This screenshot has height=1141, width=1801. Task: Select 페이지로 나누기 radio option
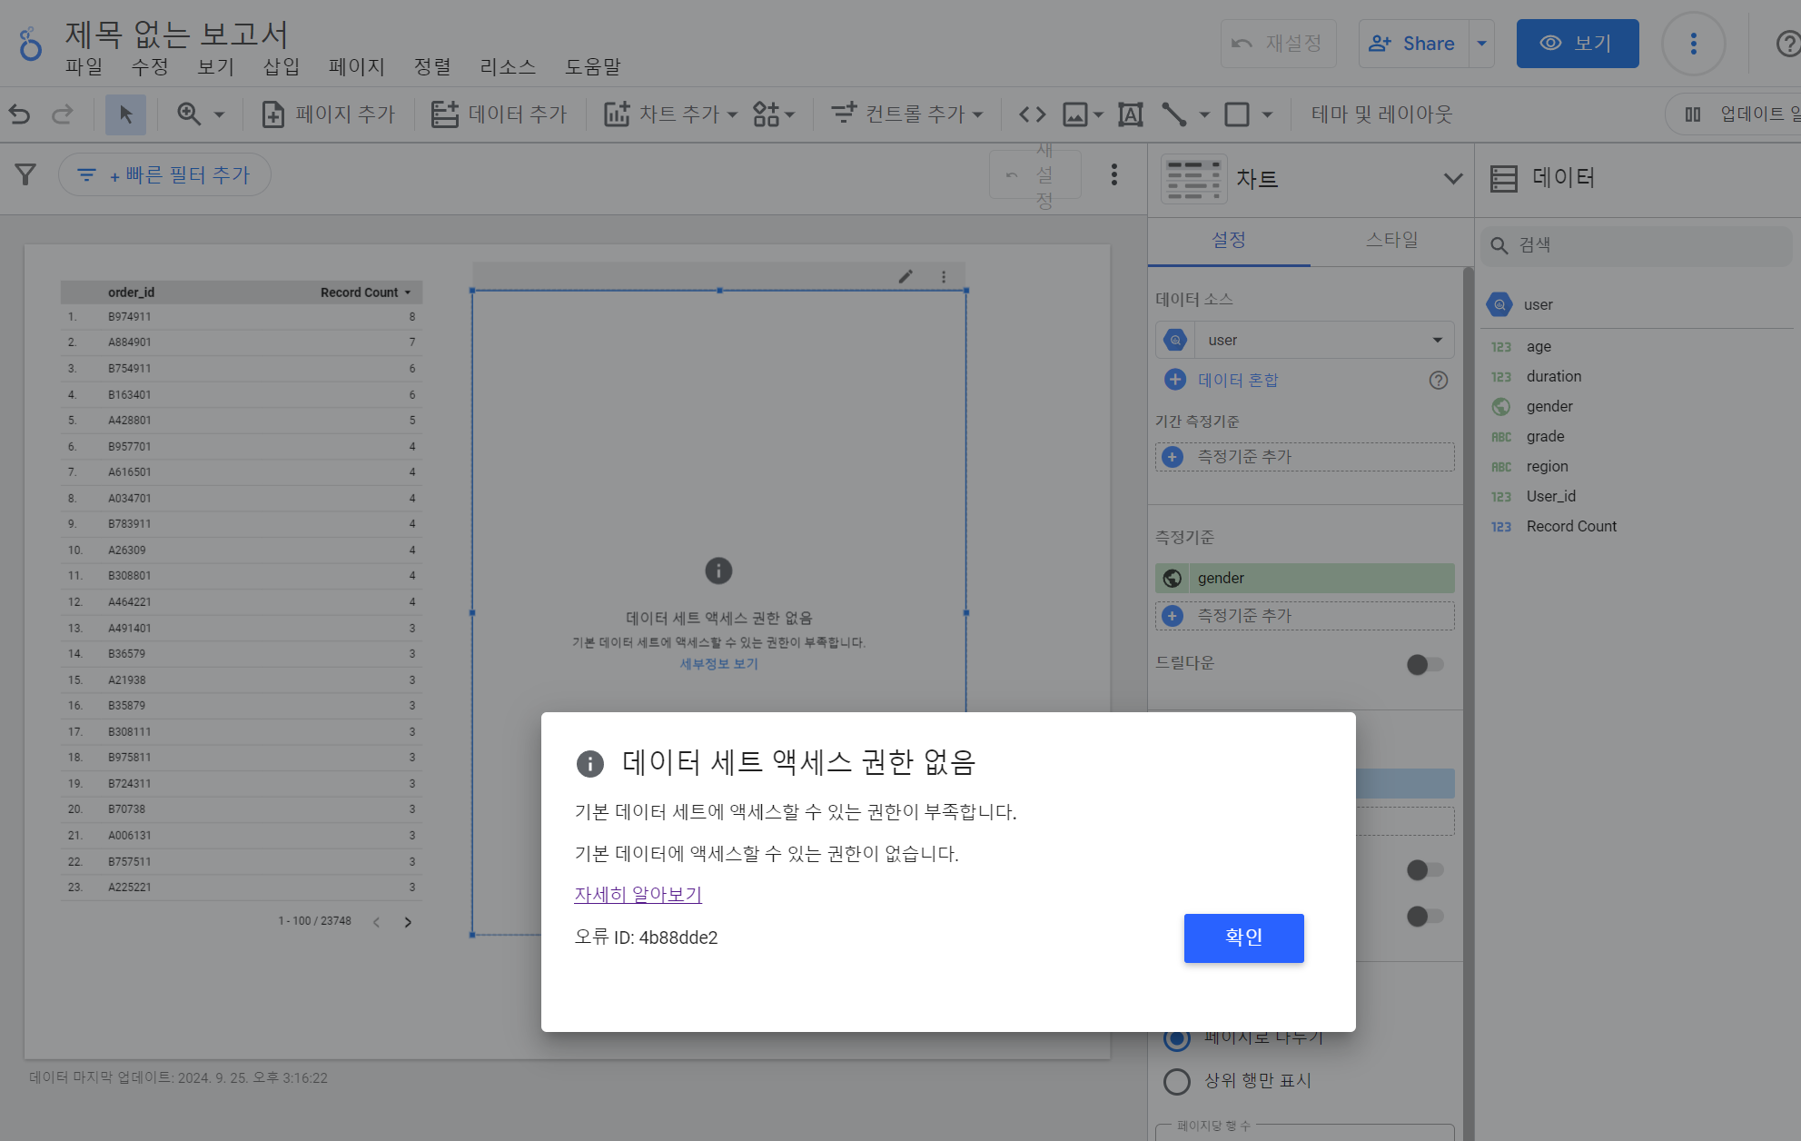1177,1037
